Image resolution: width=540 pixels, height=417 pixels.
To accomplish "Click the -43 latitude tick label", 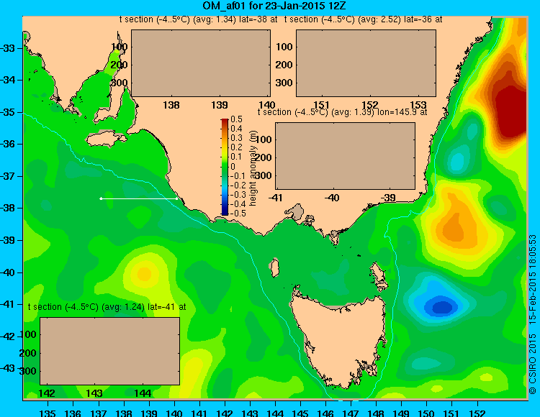I will coord(8,368).
